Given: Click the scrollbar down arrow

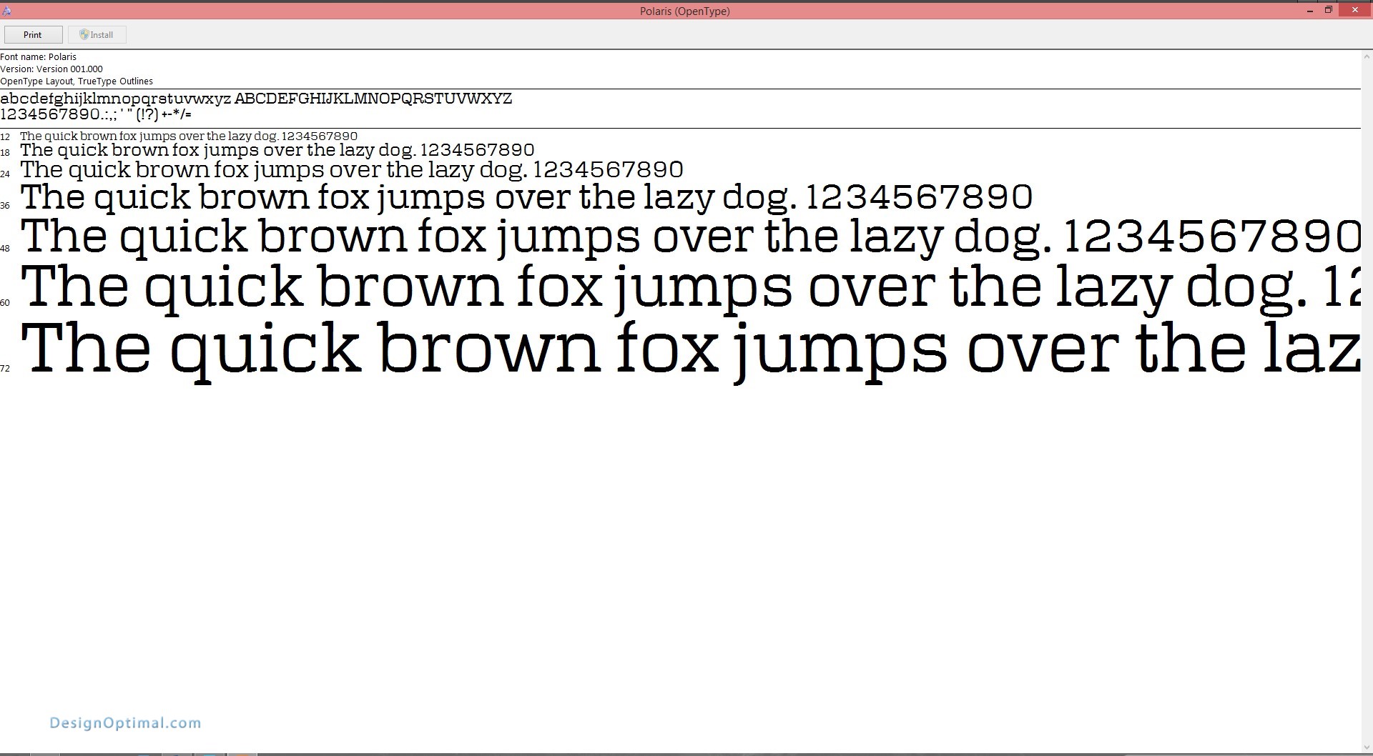Looking at the screenshot, I should coord(1367,747).
